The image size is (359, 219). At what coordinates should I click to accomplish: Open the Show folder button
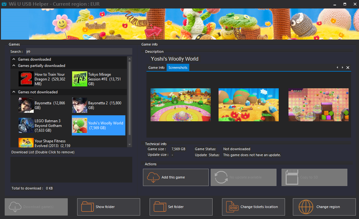point(109,207)
